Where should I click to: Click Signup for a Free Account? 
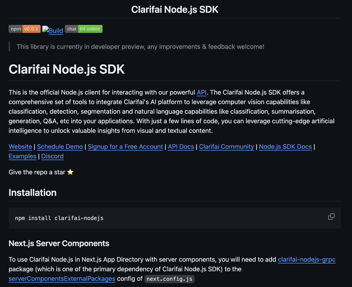[x=125, y=147]
